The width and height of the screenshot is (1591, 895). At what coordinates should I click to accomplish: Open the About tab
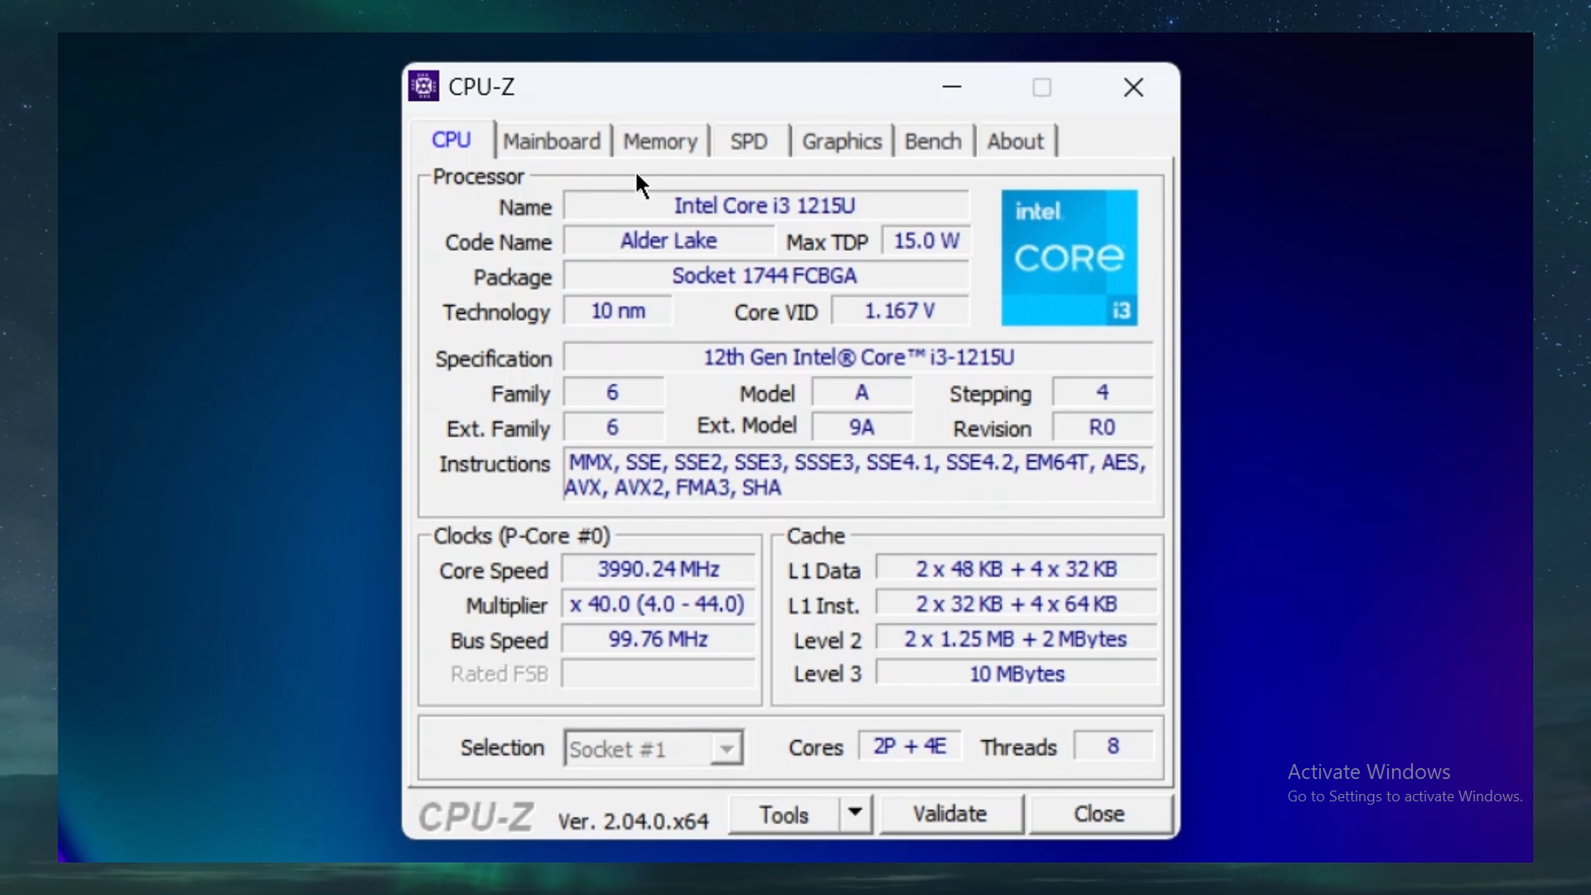(1015, 142)
